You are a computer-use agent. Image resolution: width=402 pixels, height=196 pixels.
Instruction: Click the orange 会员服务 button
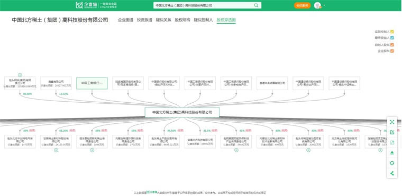[x=302, y=5]
